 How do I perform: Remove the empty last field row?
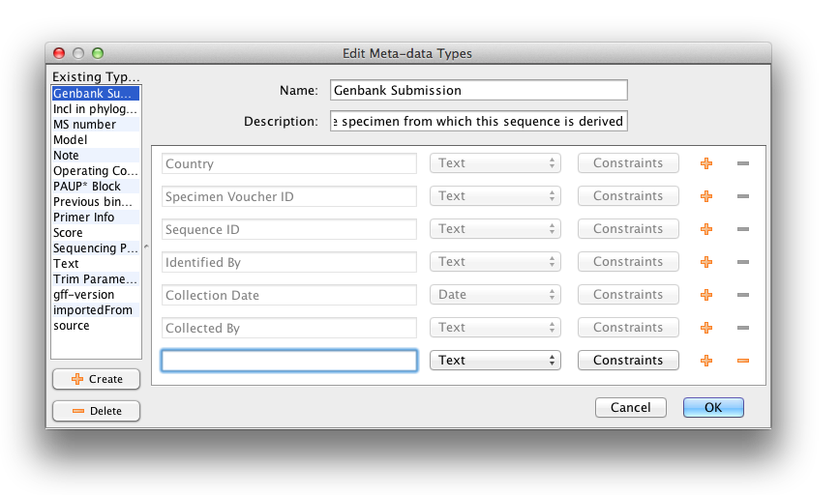point(743,361)
